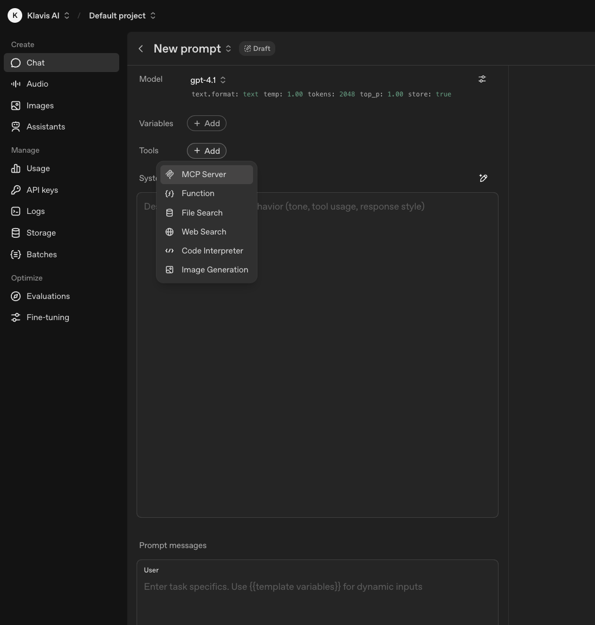
Task: Click the Assistants robot icon
Action: 16,127
